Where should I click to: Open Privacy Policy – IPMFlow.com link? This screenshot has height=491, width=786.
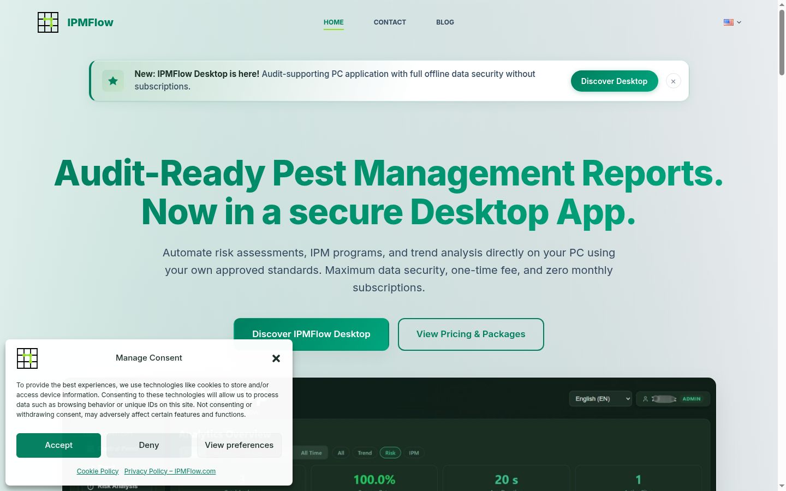[x=170, y=471]
